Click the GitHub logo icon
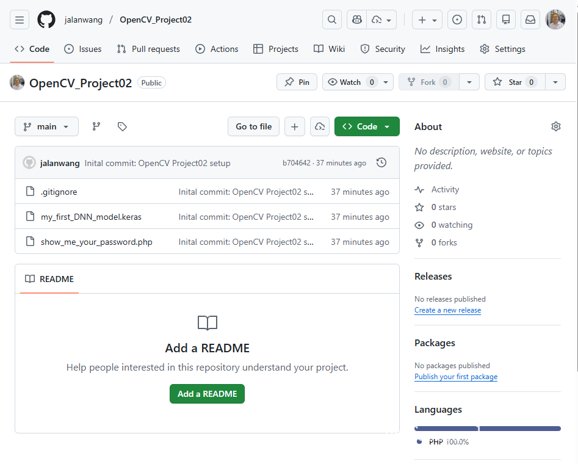 point(46,20)
